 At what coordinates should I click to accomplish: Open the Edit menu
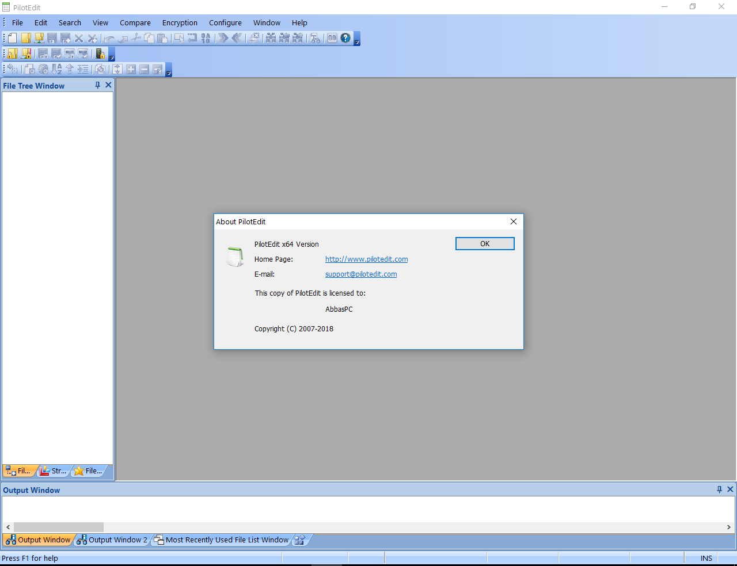coord(41,22)
